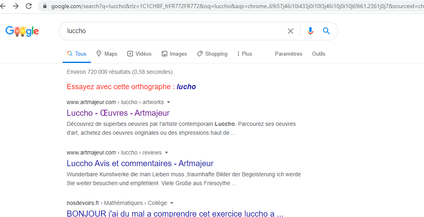Viewport: 424px width, 217px height.
Task: Click the www.artmajeur.com › luccho › reviews URL
Action: (x=114, y=152)
